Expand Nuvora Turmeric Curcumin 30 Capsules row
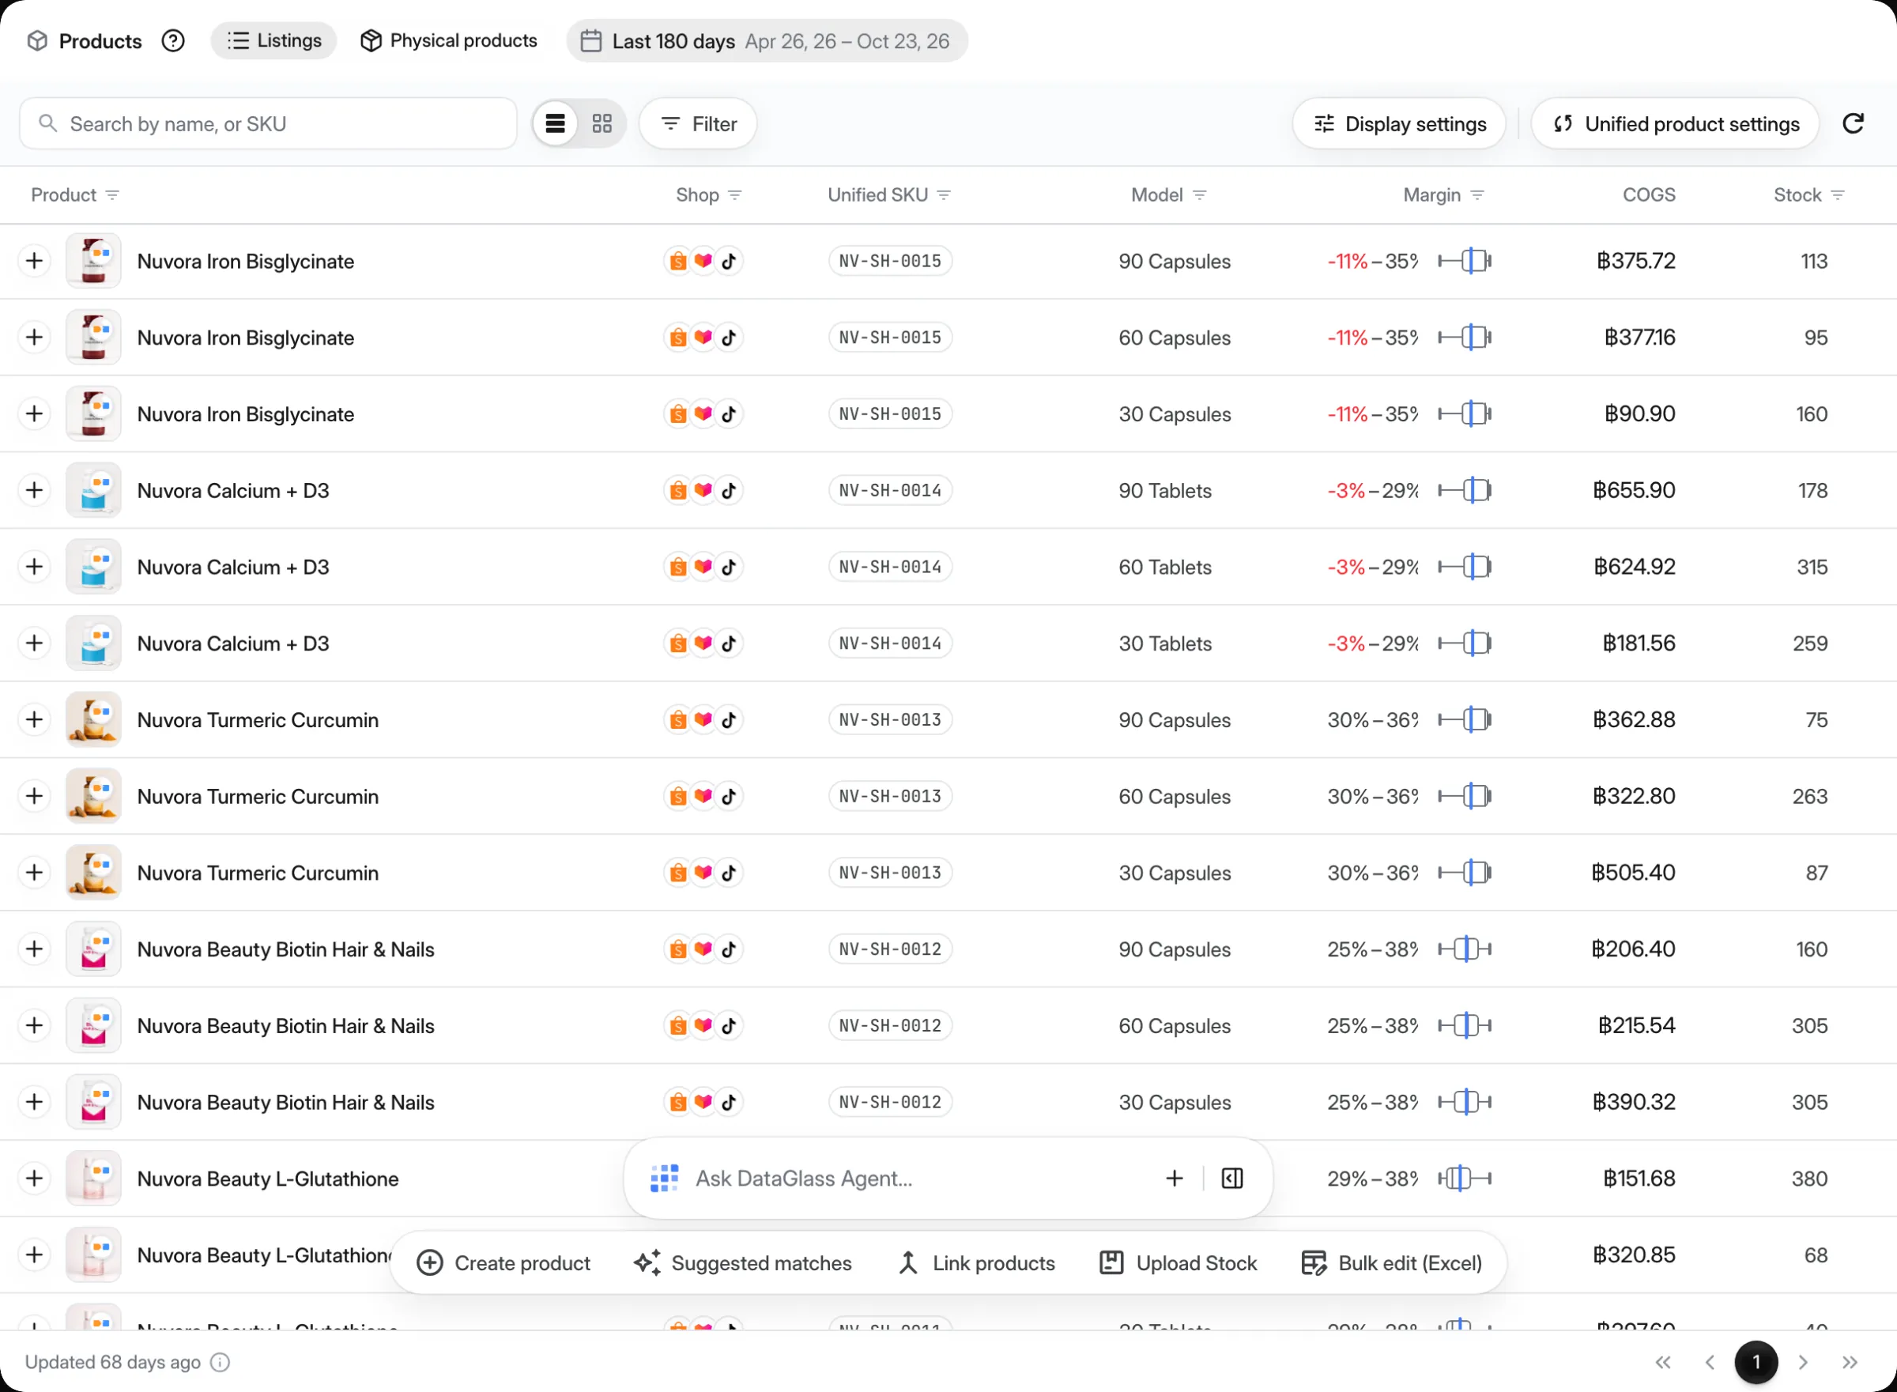 (35, 873)
